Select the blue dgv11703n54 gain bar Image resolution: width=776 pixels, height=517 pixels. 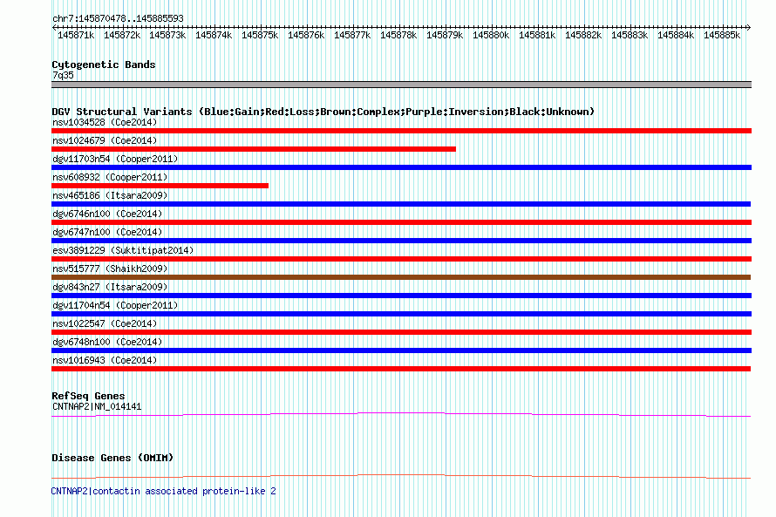[401, 167]
